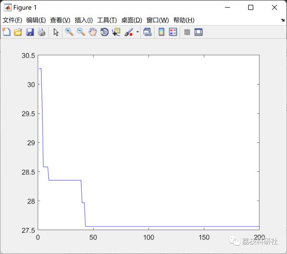The height and width of the screenshot is (254, 287).
Task: Click the y-axis label 29.5
Action: pyautogui.click(x=28, y=114)
